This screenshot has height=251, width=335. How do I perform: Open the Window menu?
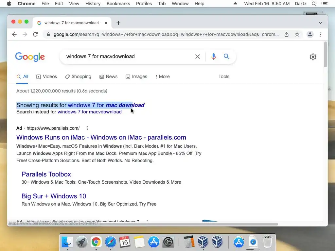click(180, 4)
